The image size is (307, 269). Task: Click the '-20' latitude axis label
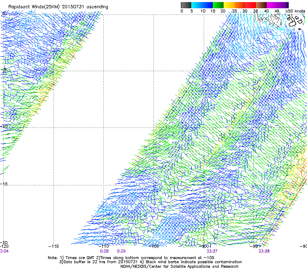point(4,243)
